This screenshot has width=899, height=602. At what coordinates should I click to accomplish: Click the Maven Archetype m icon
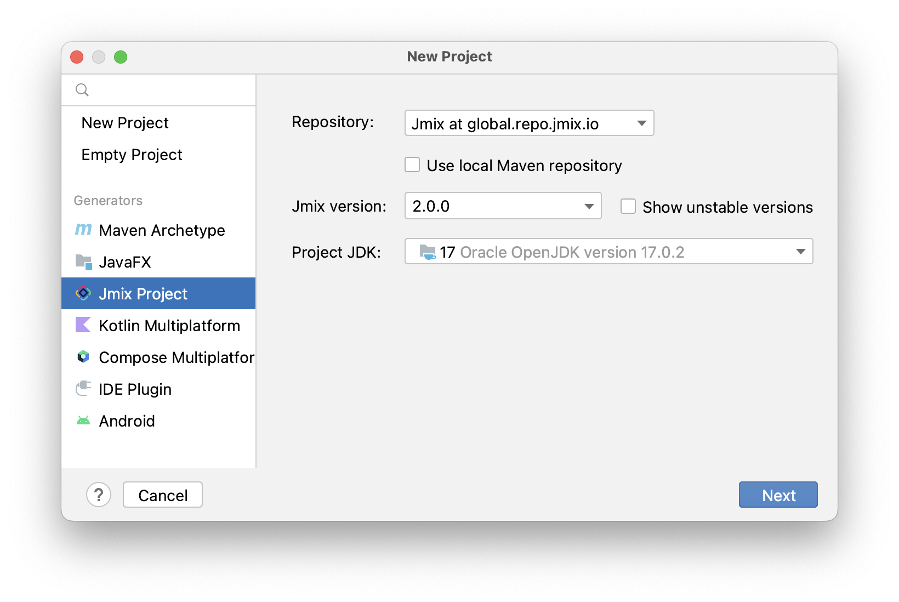click(83, 229)
